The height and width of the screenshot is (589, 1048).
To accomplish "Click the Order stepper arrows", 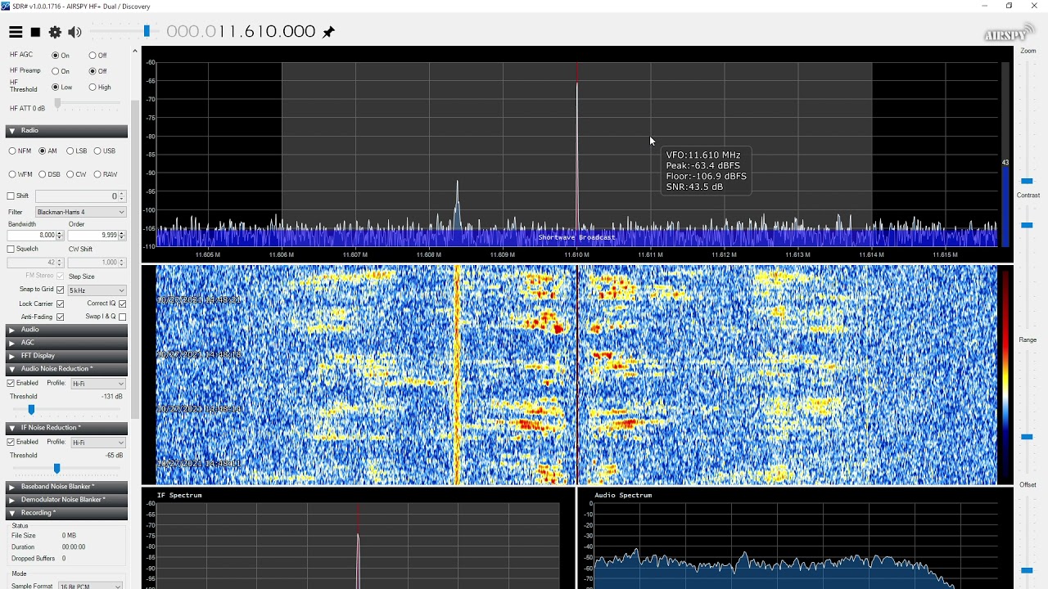I will (122, 236).
